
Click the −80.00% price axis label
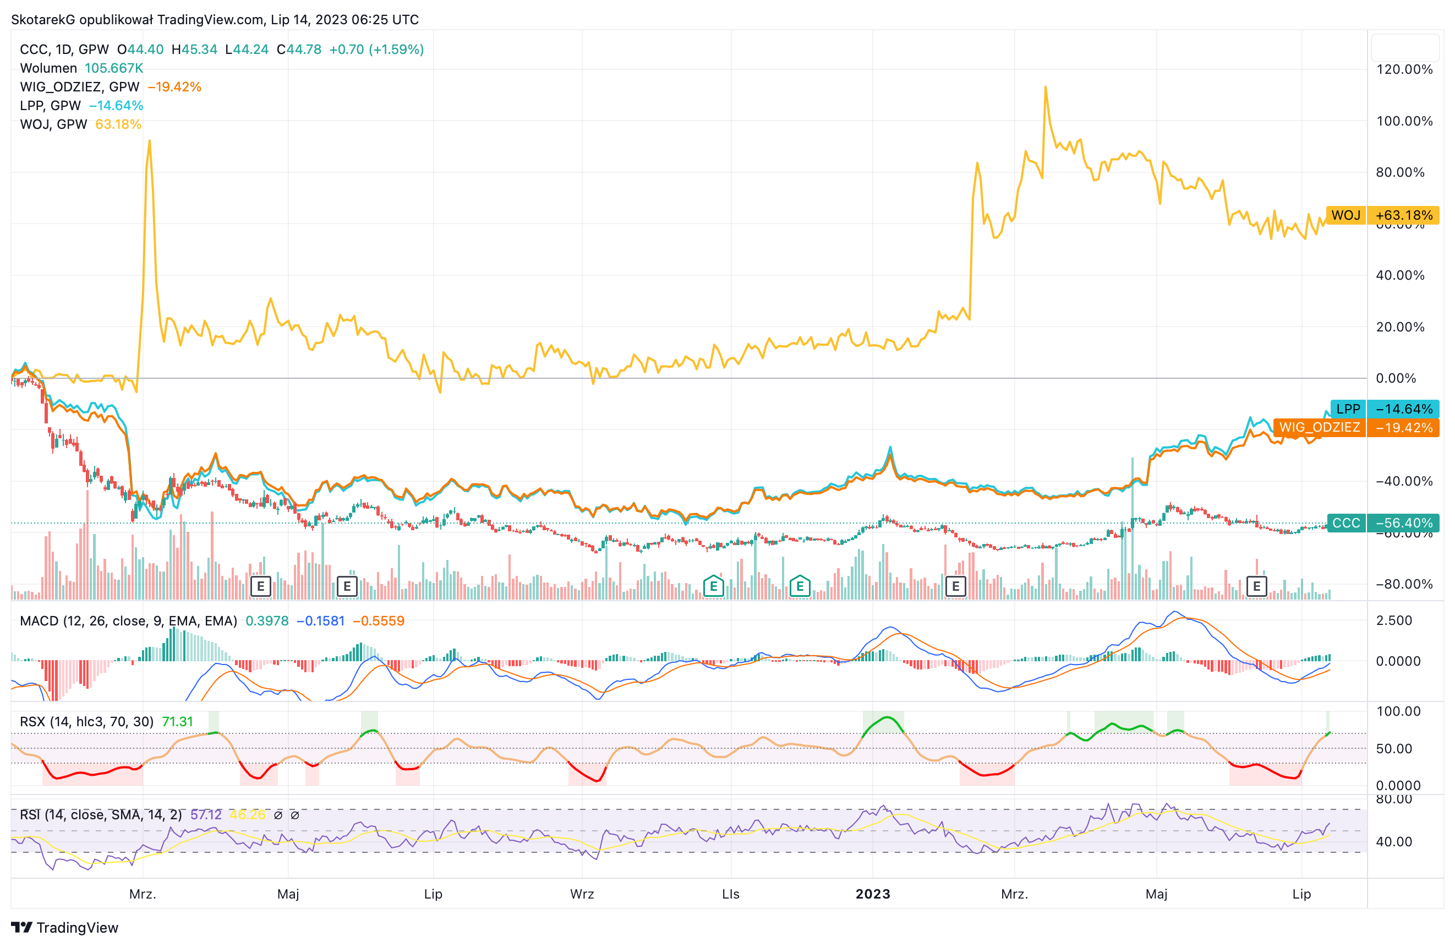coord(1404,584)
